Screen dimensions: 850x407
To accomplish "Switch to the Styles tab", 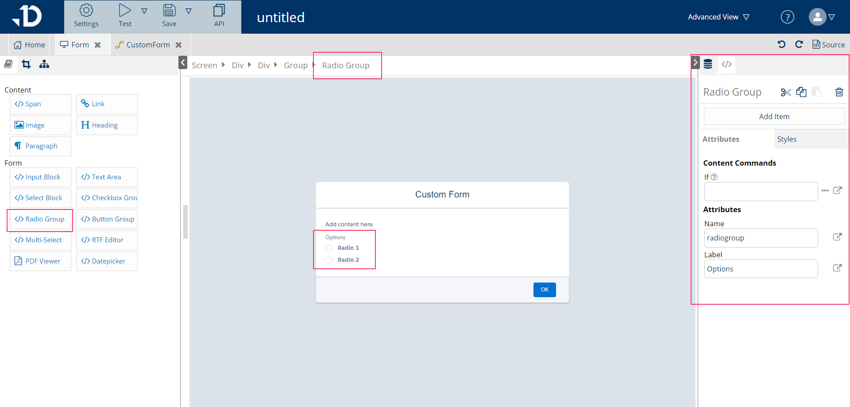I will click(787, 139).
